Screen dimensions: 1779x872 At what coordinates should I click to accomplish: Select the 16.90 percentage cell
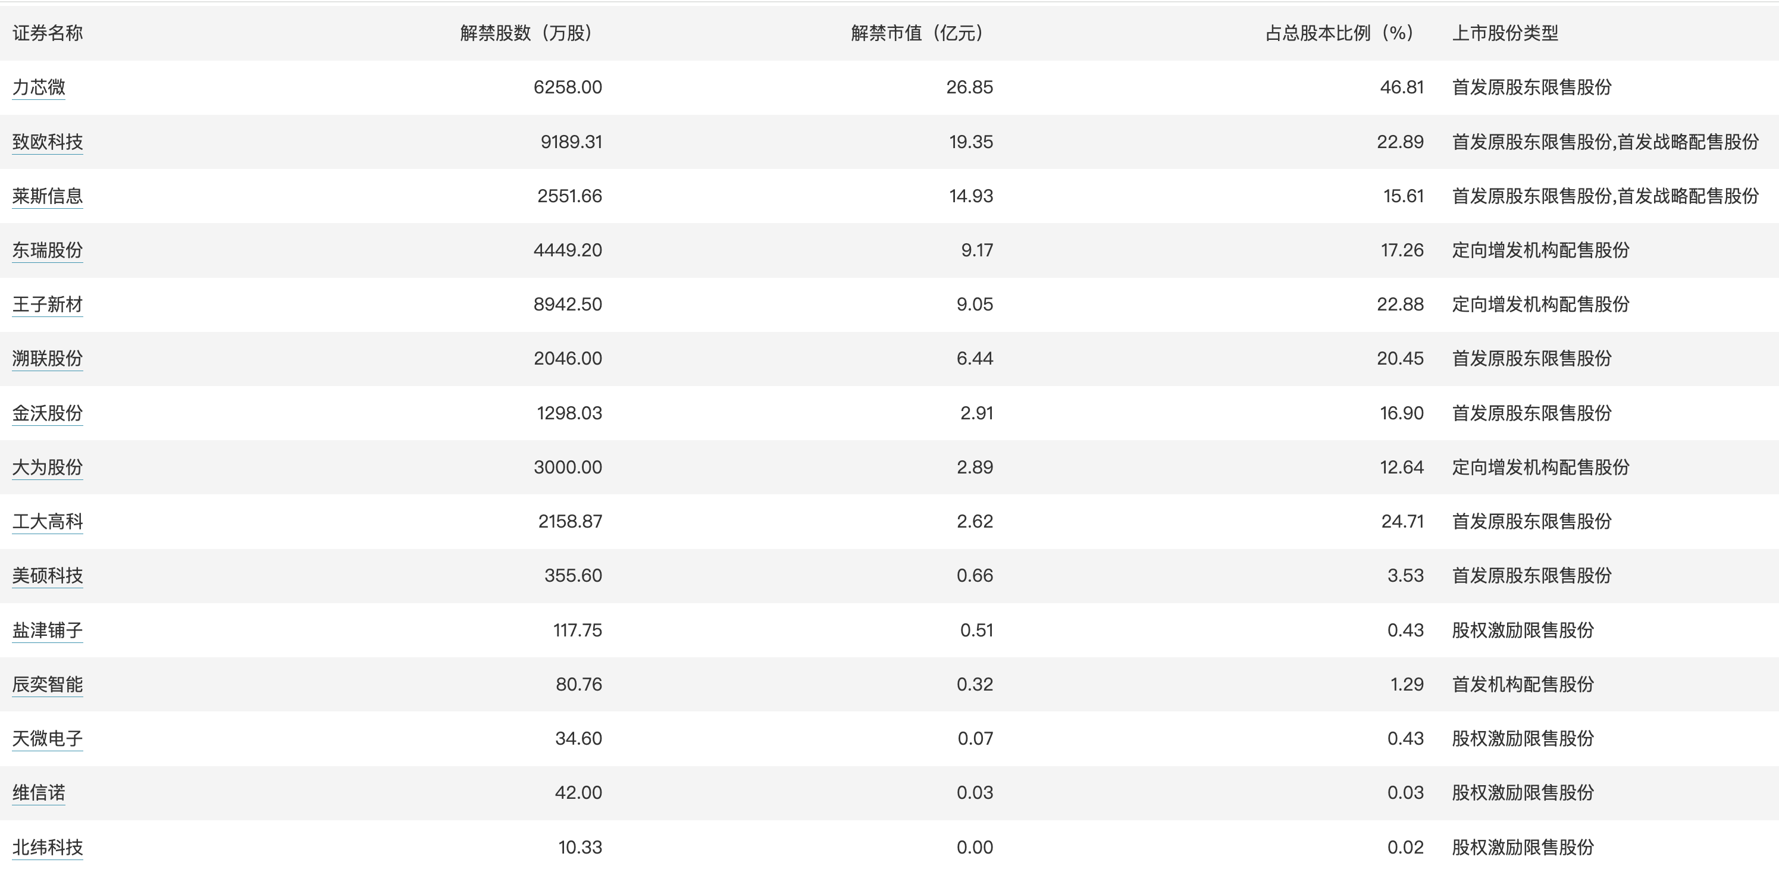[x=1402, y=413]
